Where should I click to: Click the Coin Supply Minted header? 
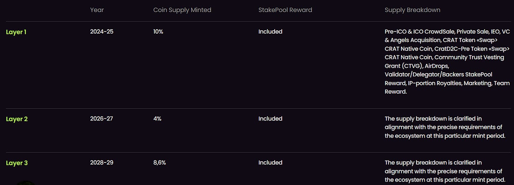point(182,10)
